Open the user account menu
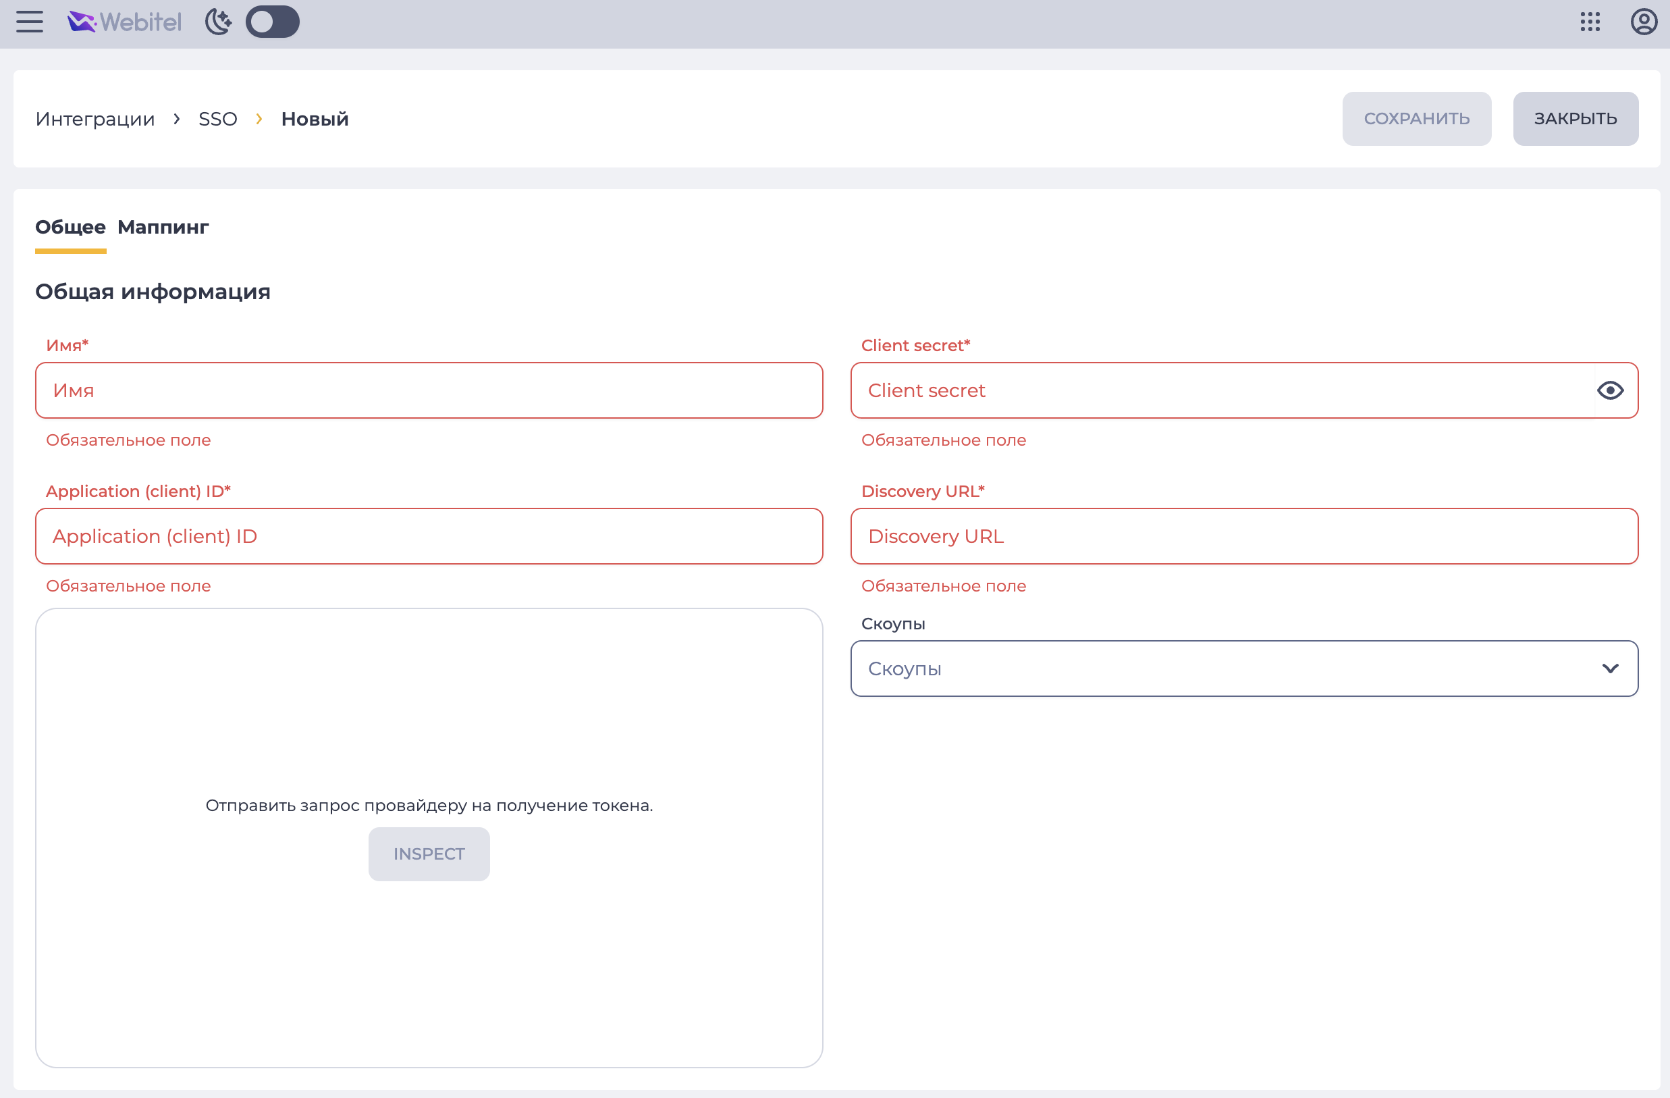Image resolution: width=1670 pixels, height=1098 pixels. (x=1643, y=22)
